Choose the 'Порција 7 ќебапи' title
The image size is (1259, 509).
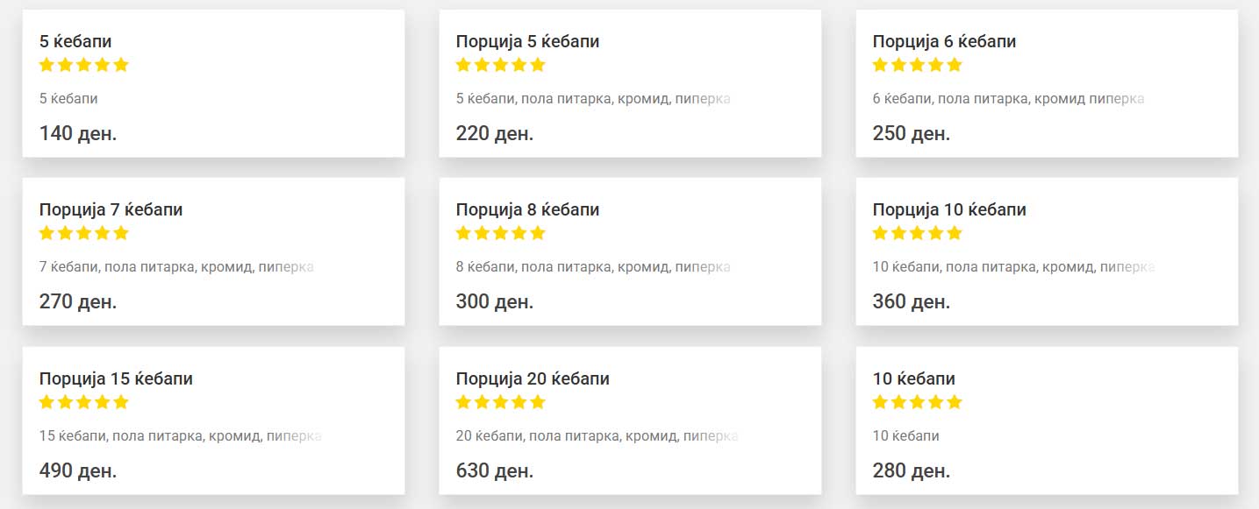(111, 210)
